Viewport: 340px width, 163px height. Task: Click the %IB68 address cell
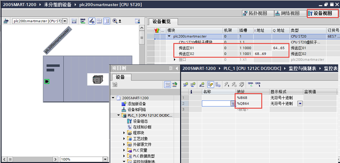[x=252, y=98]
